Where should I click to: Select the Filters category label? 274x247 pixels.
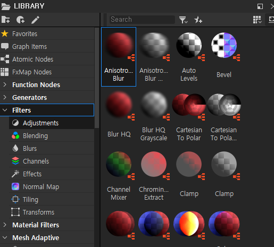pos(22,110)
